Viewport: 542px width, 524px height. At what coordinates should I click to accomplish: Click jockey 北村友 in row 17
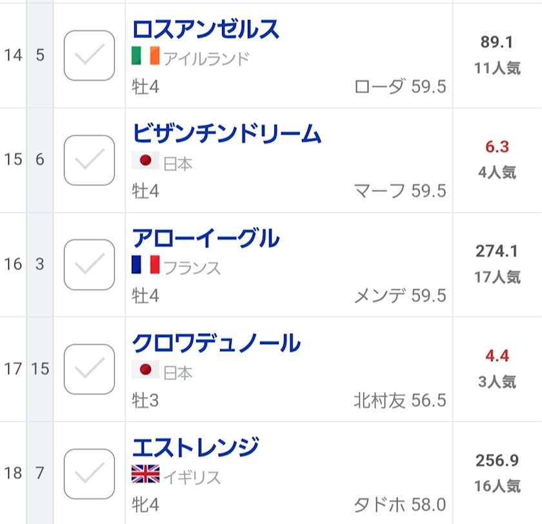pos(379,400)
